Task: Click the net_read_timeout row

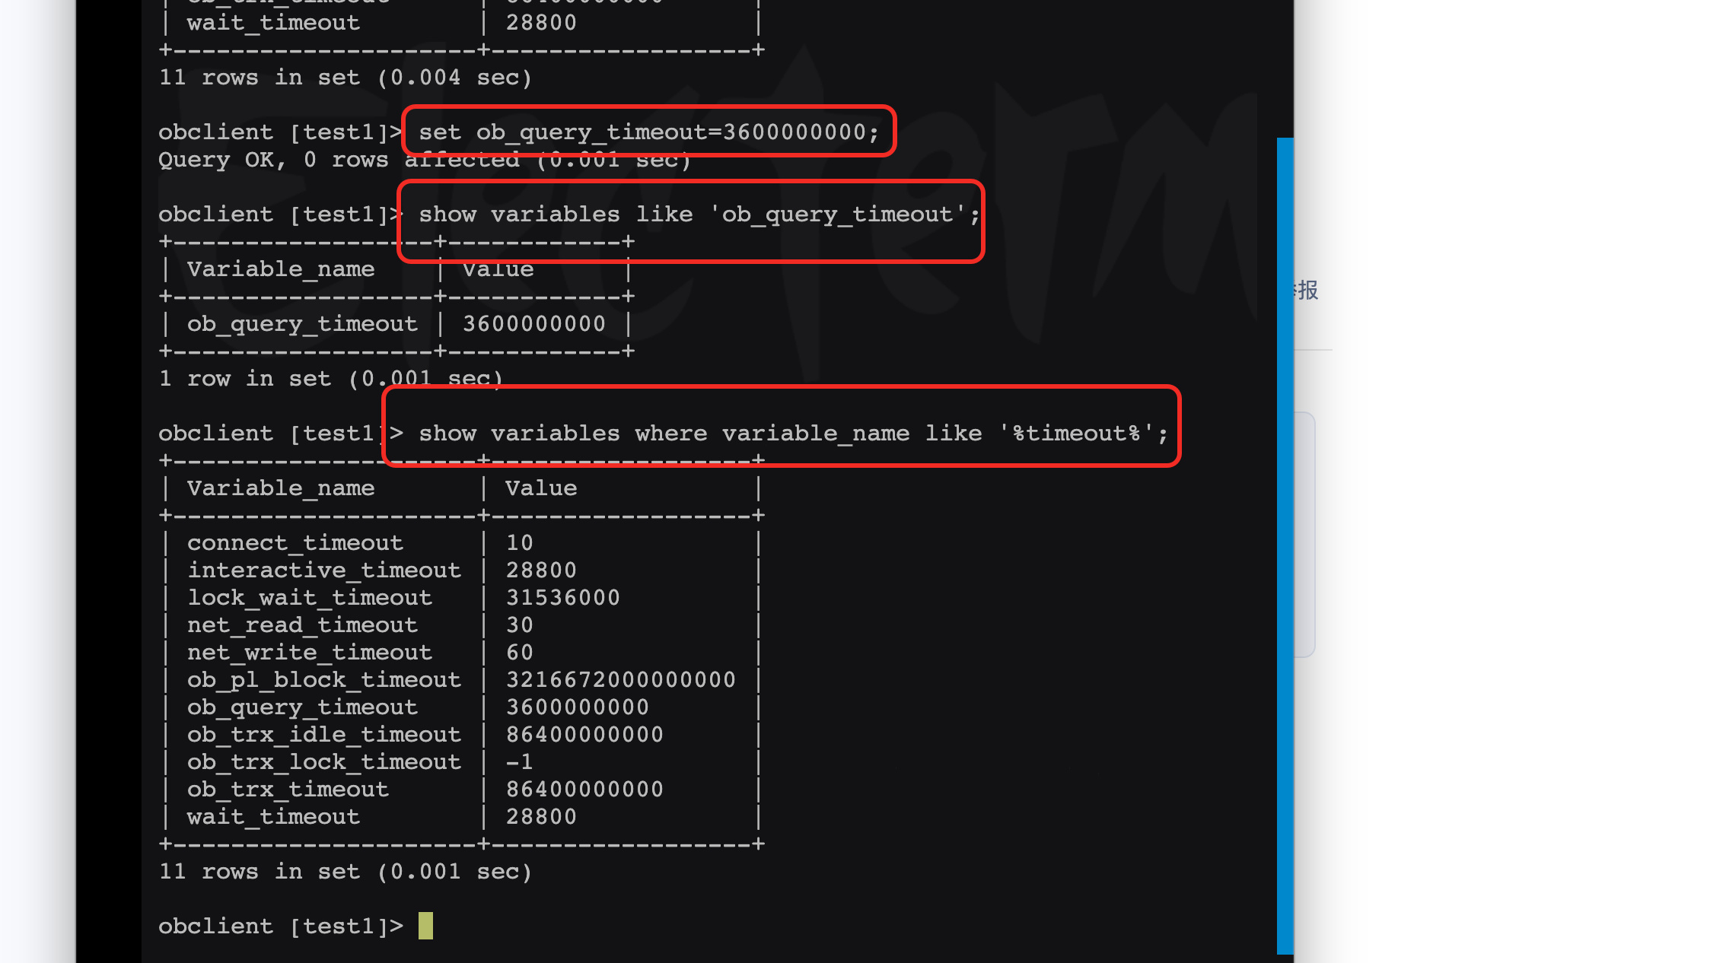Action: pyautogui.click(x=302, y=625)
